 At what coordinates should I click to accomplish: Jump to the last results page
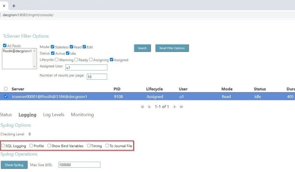181,107
